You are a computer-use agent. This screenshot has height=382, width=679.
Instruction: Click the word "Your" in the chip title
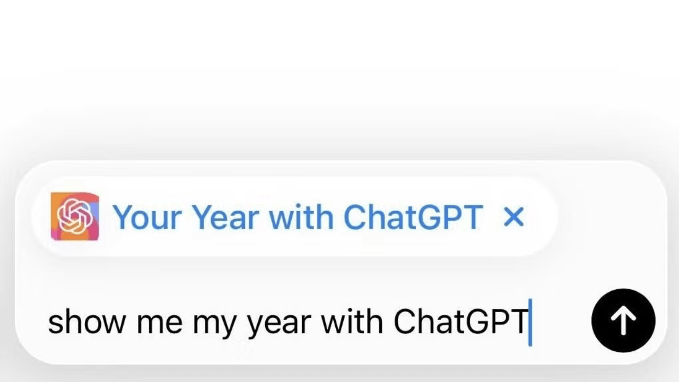(x=147, y=217)
